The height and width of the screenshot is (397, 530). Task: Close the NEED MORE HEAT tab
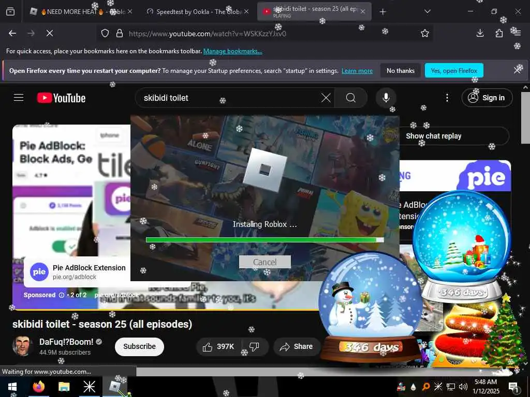click(130, 12)
